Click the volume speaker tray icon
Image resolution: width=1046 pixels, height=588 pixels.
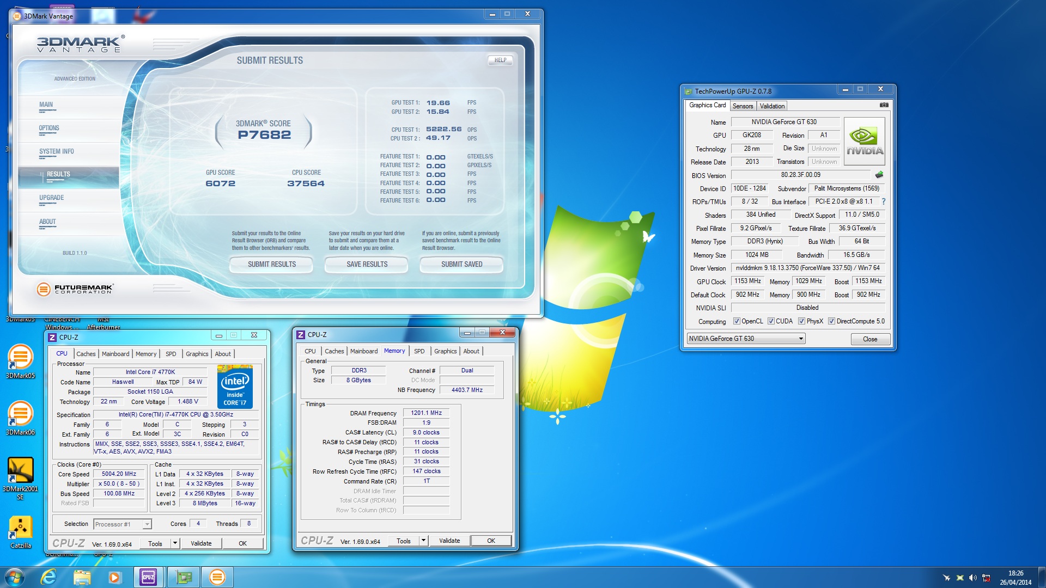[x=972, y=578]
